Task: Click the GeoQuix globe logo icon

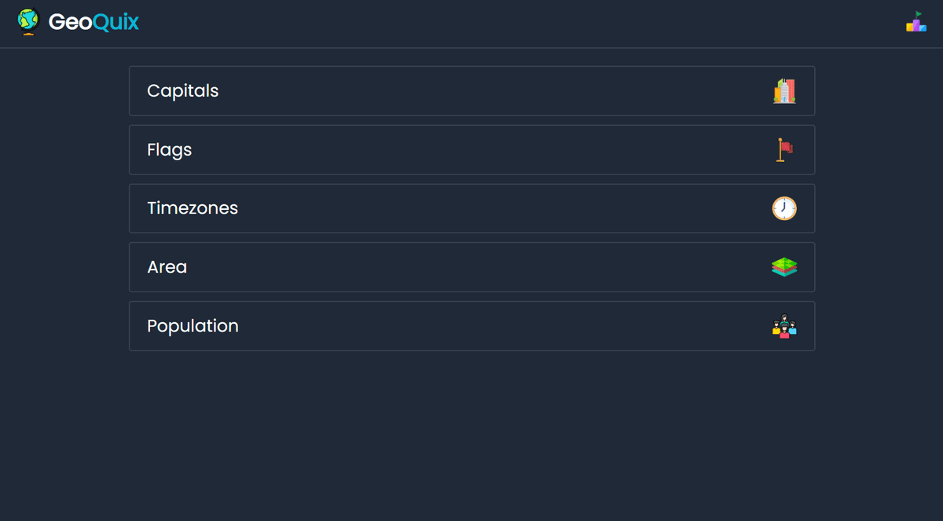Action: [28, 22]
